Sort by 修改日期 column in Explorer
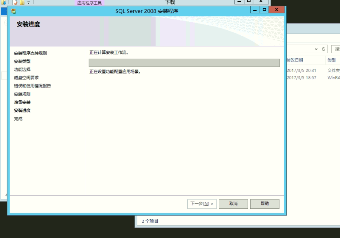 (295, 60)
